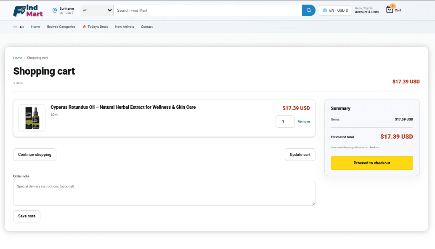Viewport: 435px width, 249px height.
Task: Open the Cyperus Rotundus Oil product title
Action: pyautogui.click(x=123, y=107)
